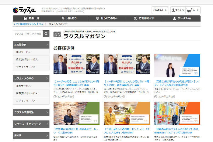Click the question mark icon ご利用ガイド
Image resolution: width=213 pixels, height=142 pixels.
coord(136,18)
